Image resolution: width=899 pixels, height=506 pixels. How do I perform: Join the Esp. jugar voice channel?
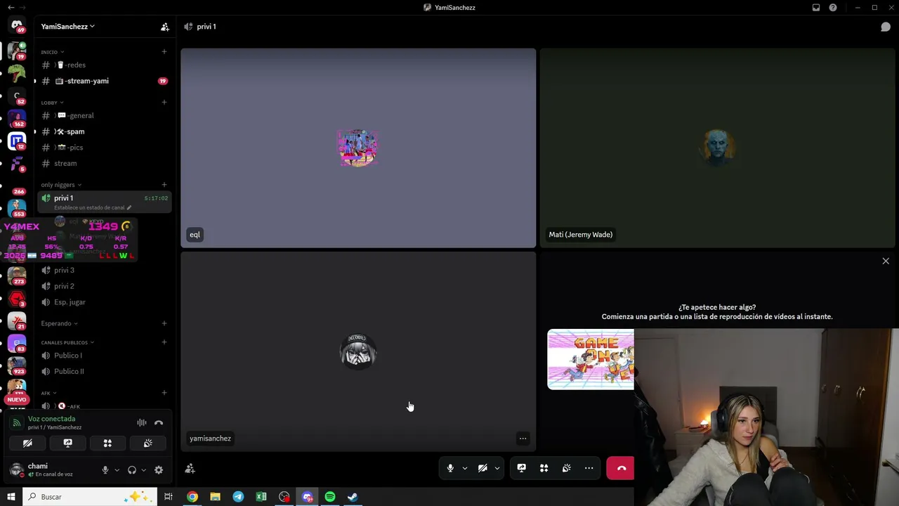[x=104, y=302]
